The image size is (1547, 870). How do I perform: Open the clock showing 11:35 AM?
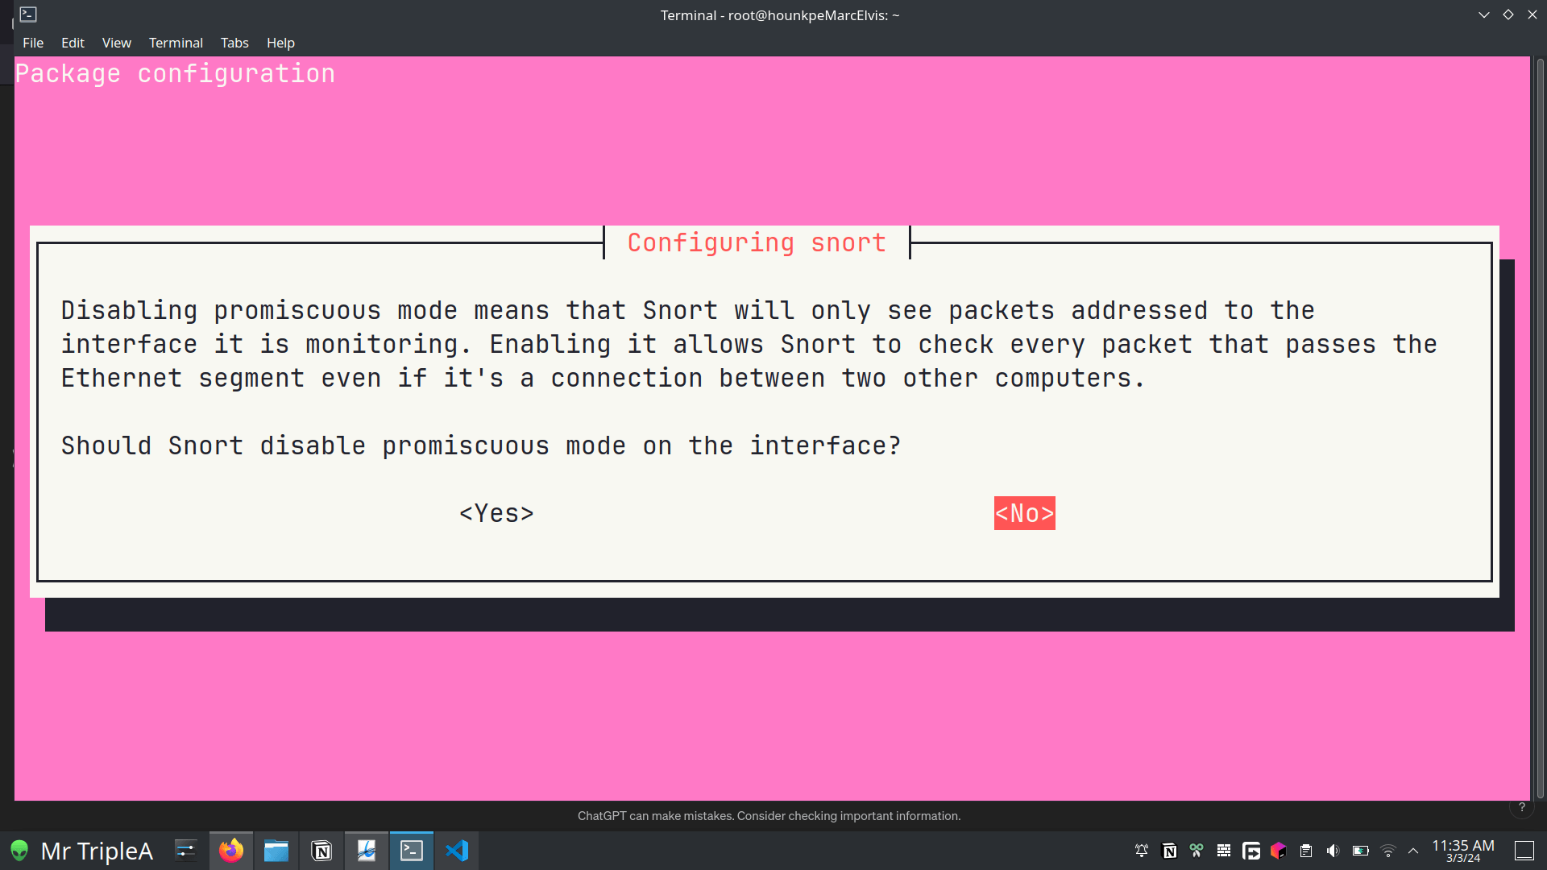coord(1462,851)
